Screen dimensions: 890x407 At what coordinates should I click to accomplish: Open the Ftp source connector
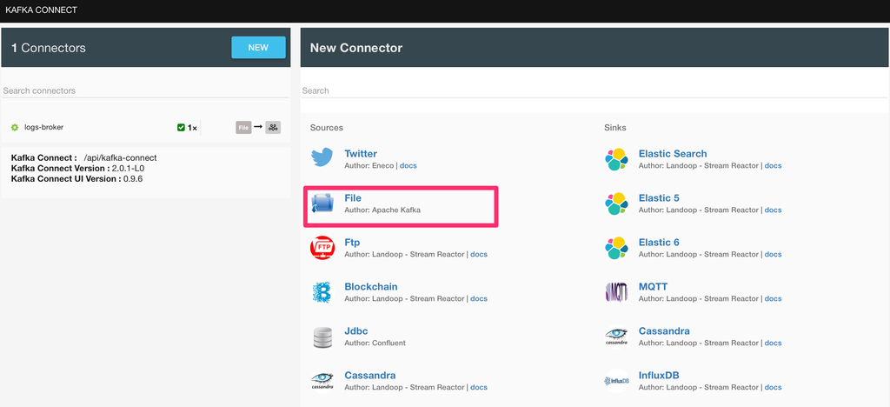pos(352,243)
